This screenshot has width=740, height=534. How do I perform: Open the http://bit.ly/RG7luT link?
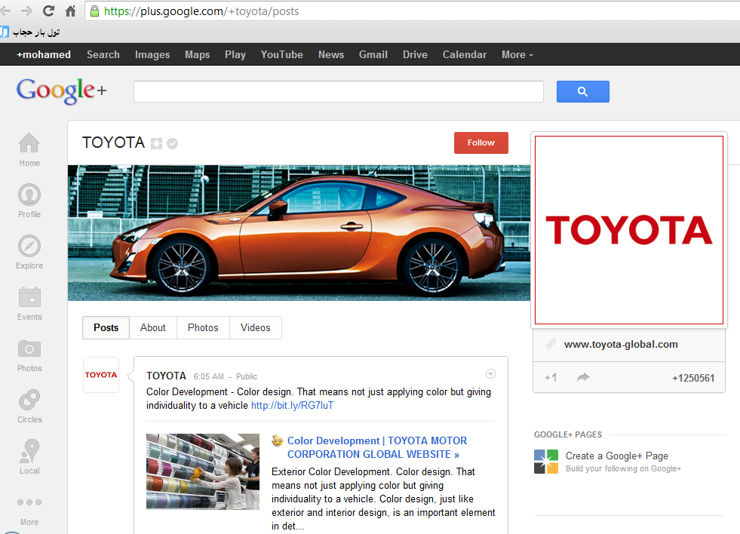point(292,406)
